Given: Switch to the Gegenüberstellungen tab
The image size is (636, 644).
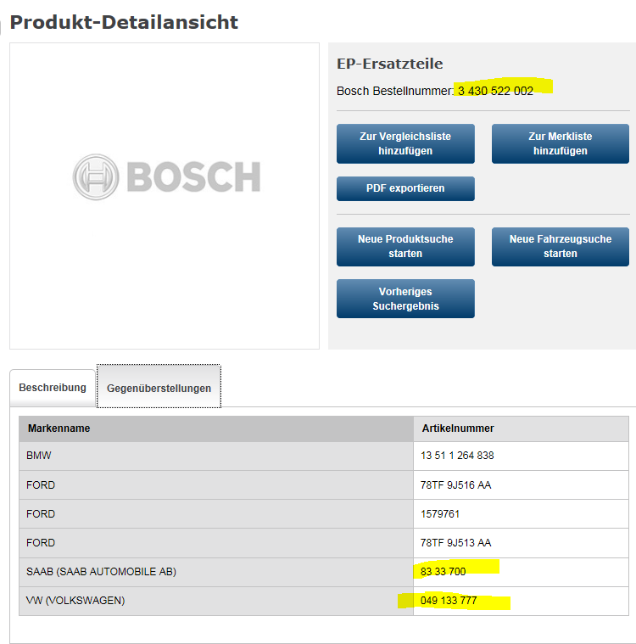Looking at the screenshot, I should point(159,386).
